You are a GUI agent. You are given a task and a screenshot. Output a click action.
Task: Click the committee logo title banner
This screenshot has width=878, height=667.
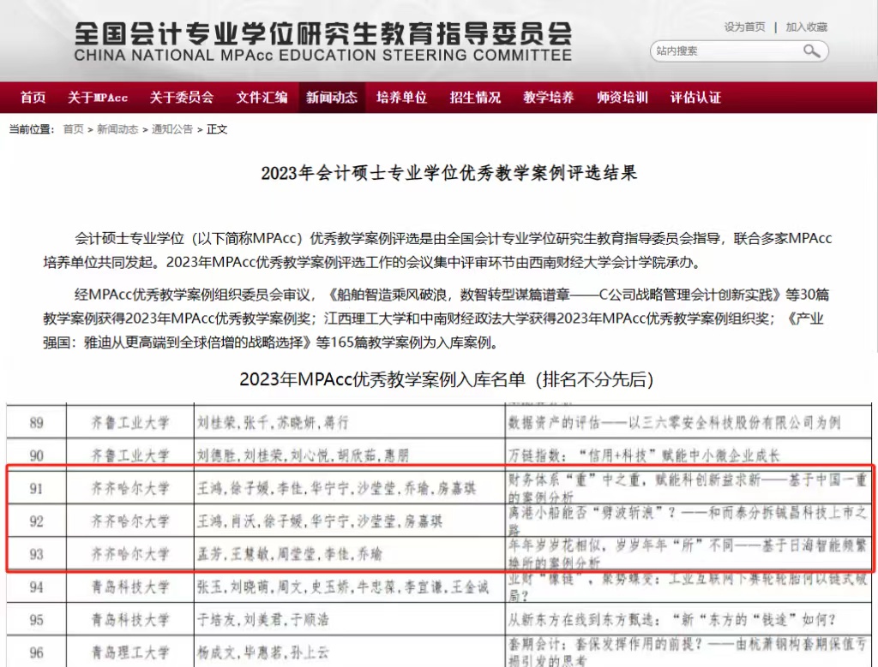point(322,41)
